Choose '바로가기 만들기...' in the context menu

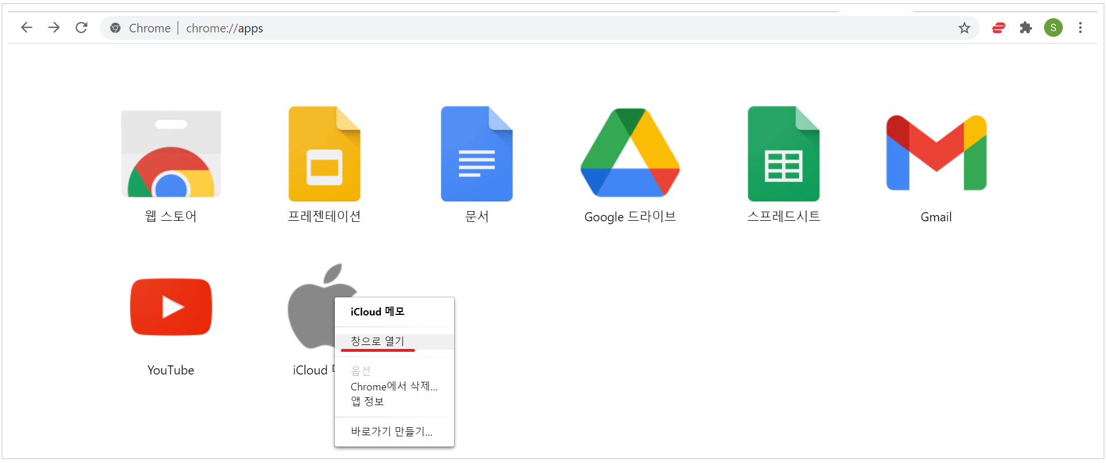[x=394, y=431]
